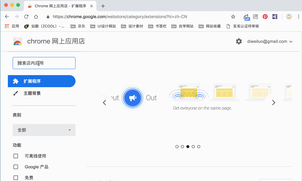Reload the page with the refresh icon
This screenshot has width=302, height=181.
click(x=26, y=17)
